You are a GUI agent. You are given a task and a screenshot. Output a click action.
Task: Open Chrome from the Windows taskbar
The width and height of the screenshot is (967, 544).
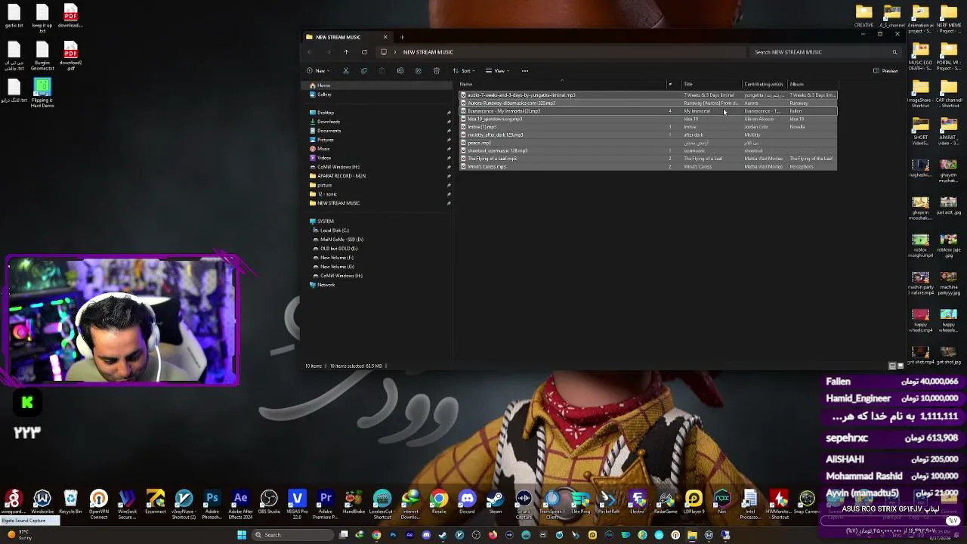(x=376, y=535)
